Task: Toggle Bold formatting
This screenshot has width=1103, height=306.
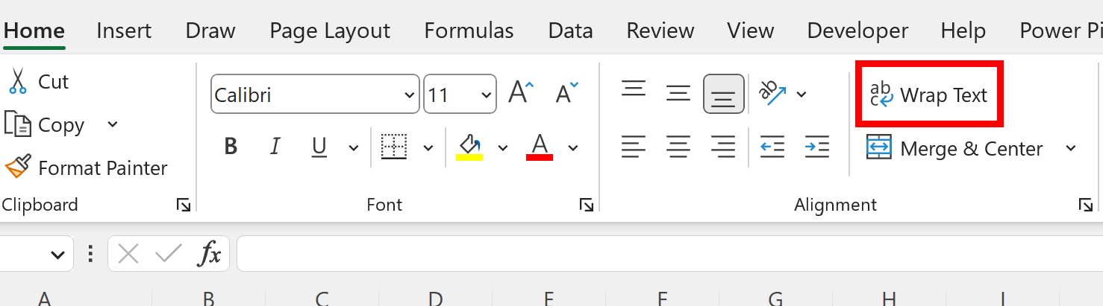Action: click(x=231, y=147)
